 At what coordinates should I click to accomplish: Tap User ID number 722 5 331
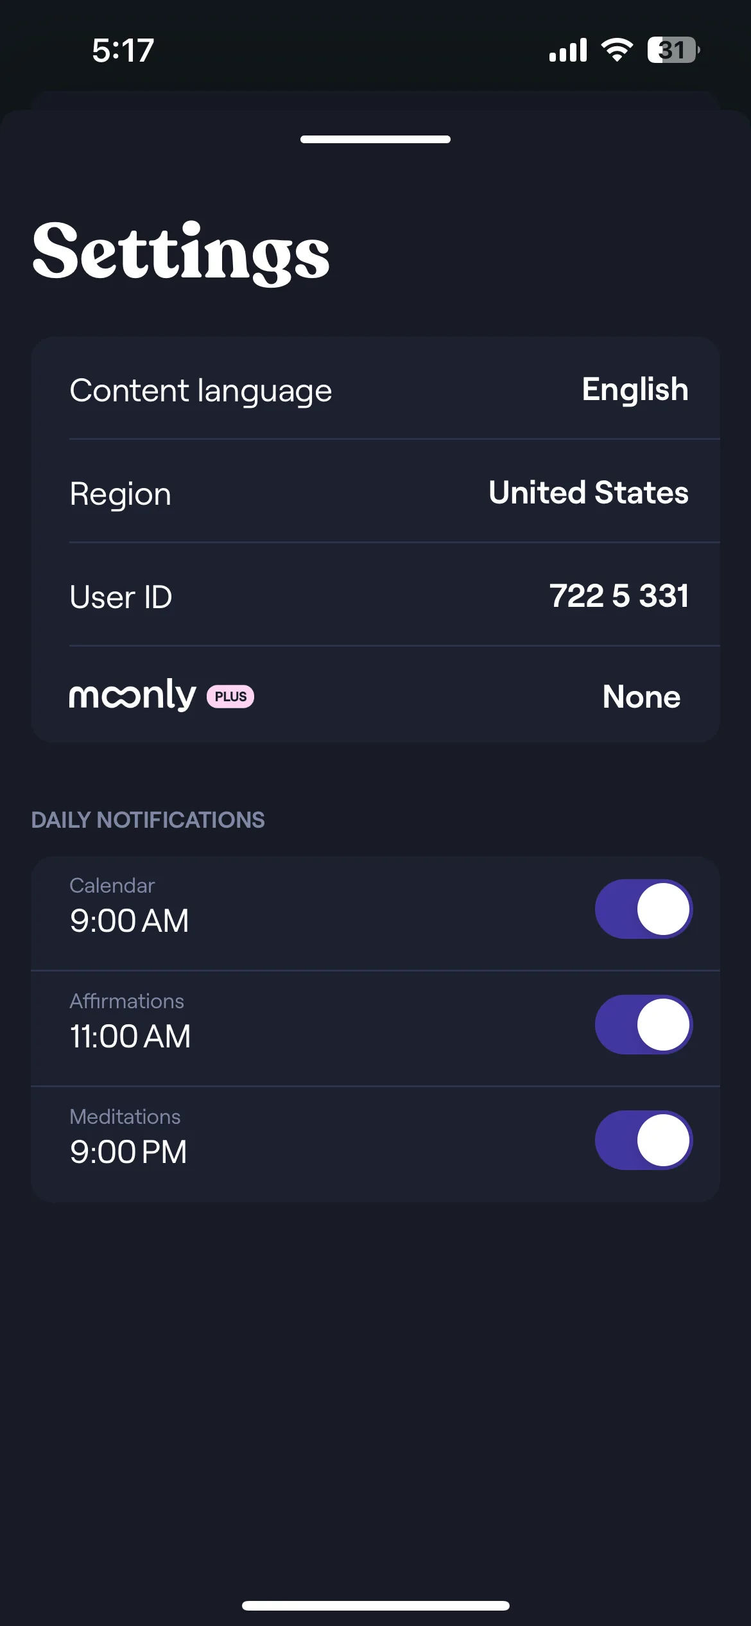tap(619, 595)
